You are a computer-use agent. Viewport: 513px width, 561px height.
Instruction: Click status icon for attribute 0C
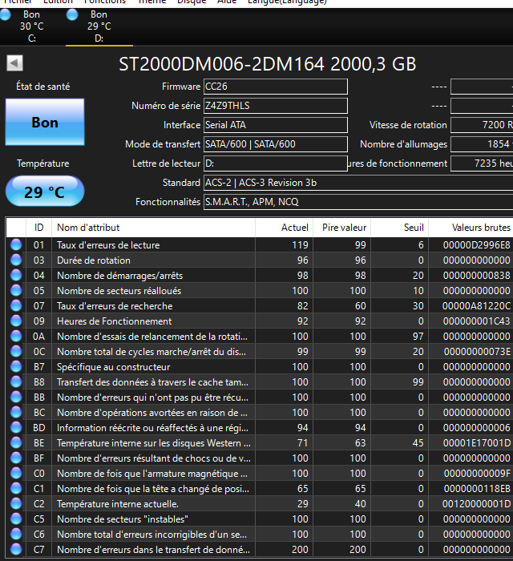tap(16, 351)
